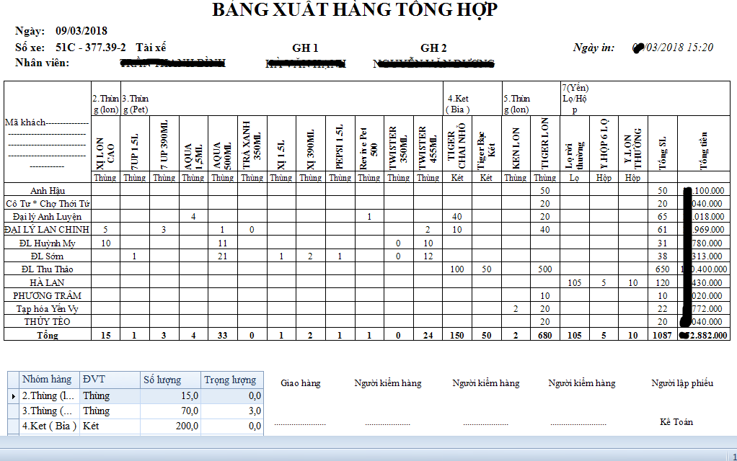Screen dimensions: 737x461
Task: Select customer row ĐL Sớm
Action: point(48,256)
